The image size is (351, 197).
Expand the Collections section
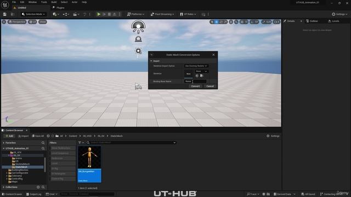pyautogui.click(x=4, y=187)
